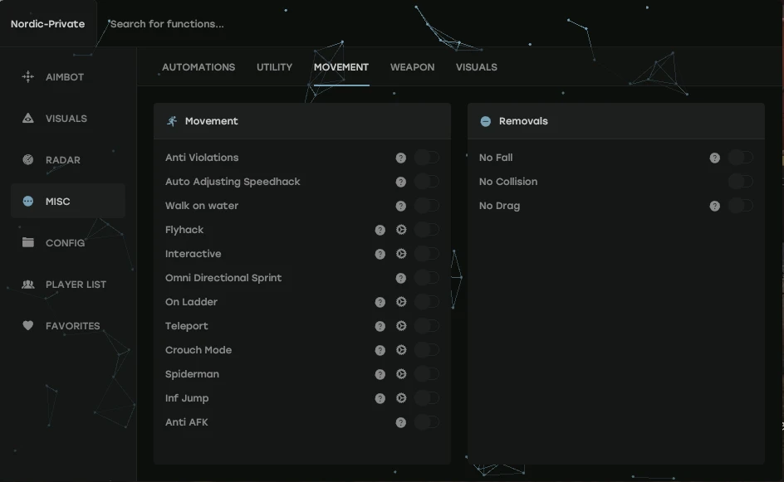784x482 pixels.
Task: Open Interactive settings gear
Action: [x=401, y=253]
